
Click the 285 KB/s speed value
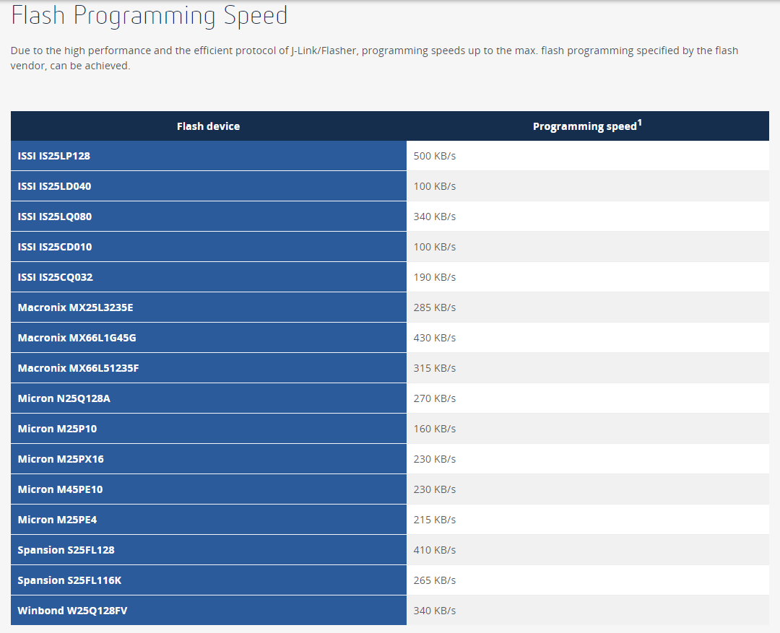435,307
